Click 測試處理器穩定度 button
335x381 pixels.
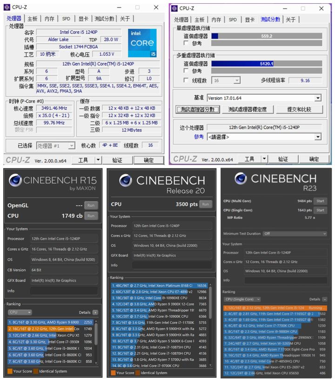pyautogui.click(x=248, y=109)
